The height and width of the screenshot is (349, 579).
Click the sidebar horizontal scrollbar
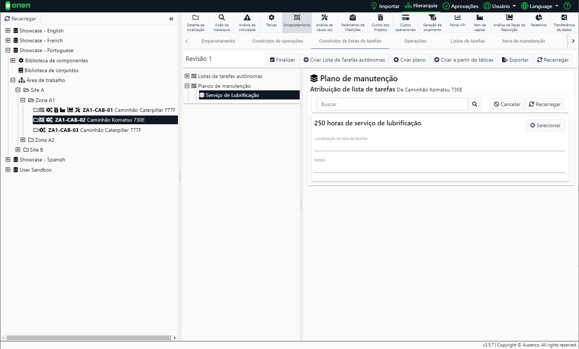click(89, 338)
